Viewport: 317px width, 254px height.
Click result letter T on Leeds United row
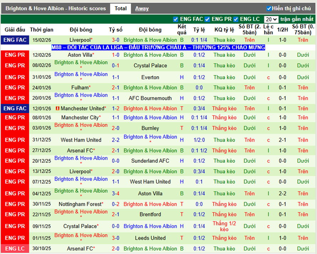pos(182,238)
